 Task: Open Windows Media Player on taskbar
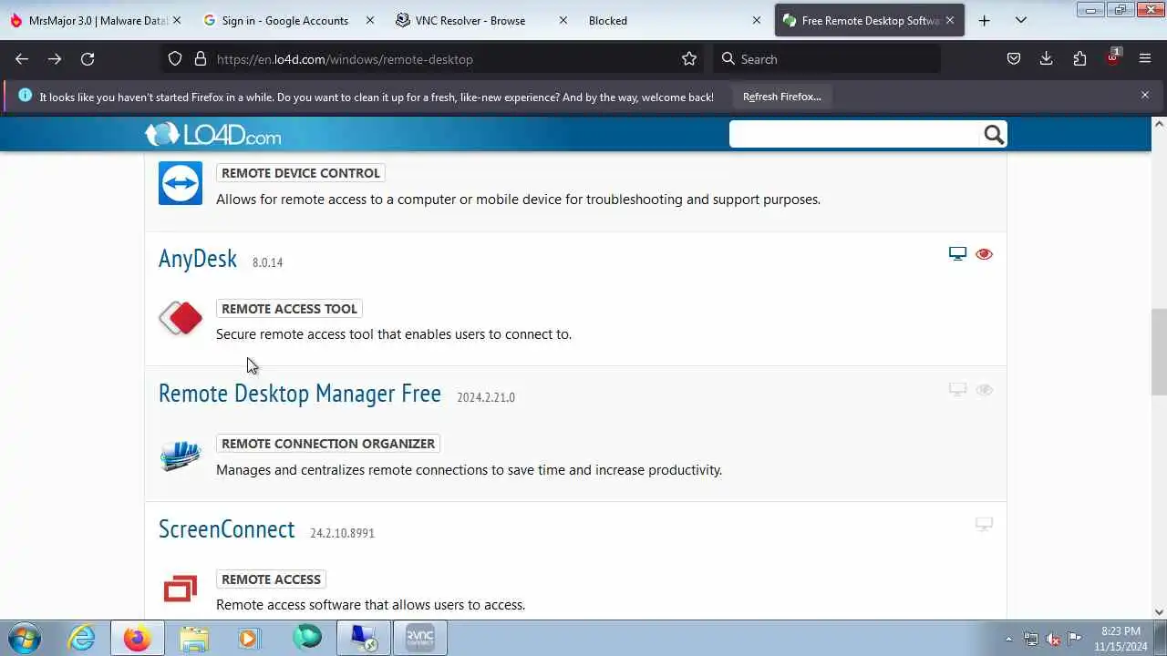tap(249, 638)
